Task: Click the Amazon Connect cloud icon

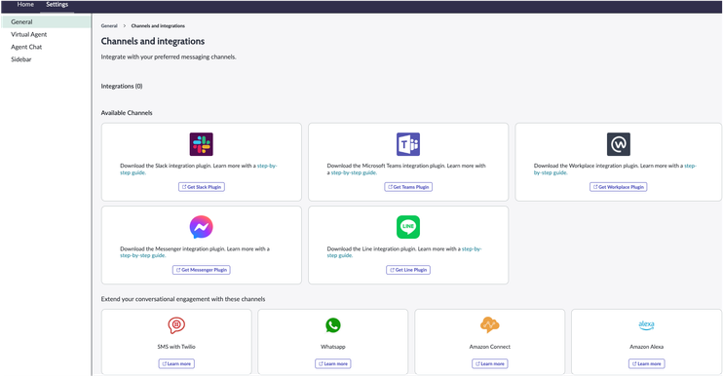Action: (x=490, y=325)
